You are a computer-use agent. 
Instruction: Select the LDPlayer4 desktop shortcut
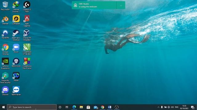pos(16,20)
